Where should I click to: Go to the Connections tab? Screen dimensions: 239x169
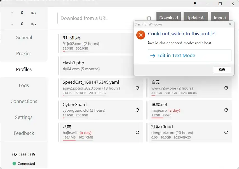click(x=24, y=101)
